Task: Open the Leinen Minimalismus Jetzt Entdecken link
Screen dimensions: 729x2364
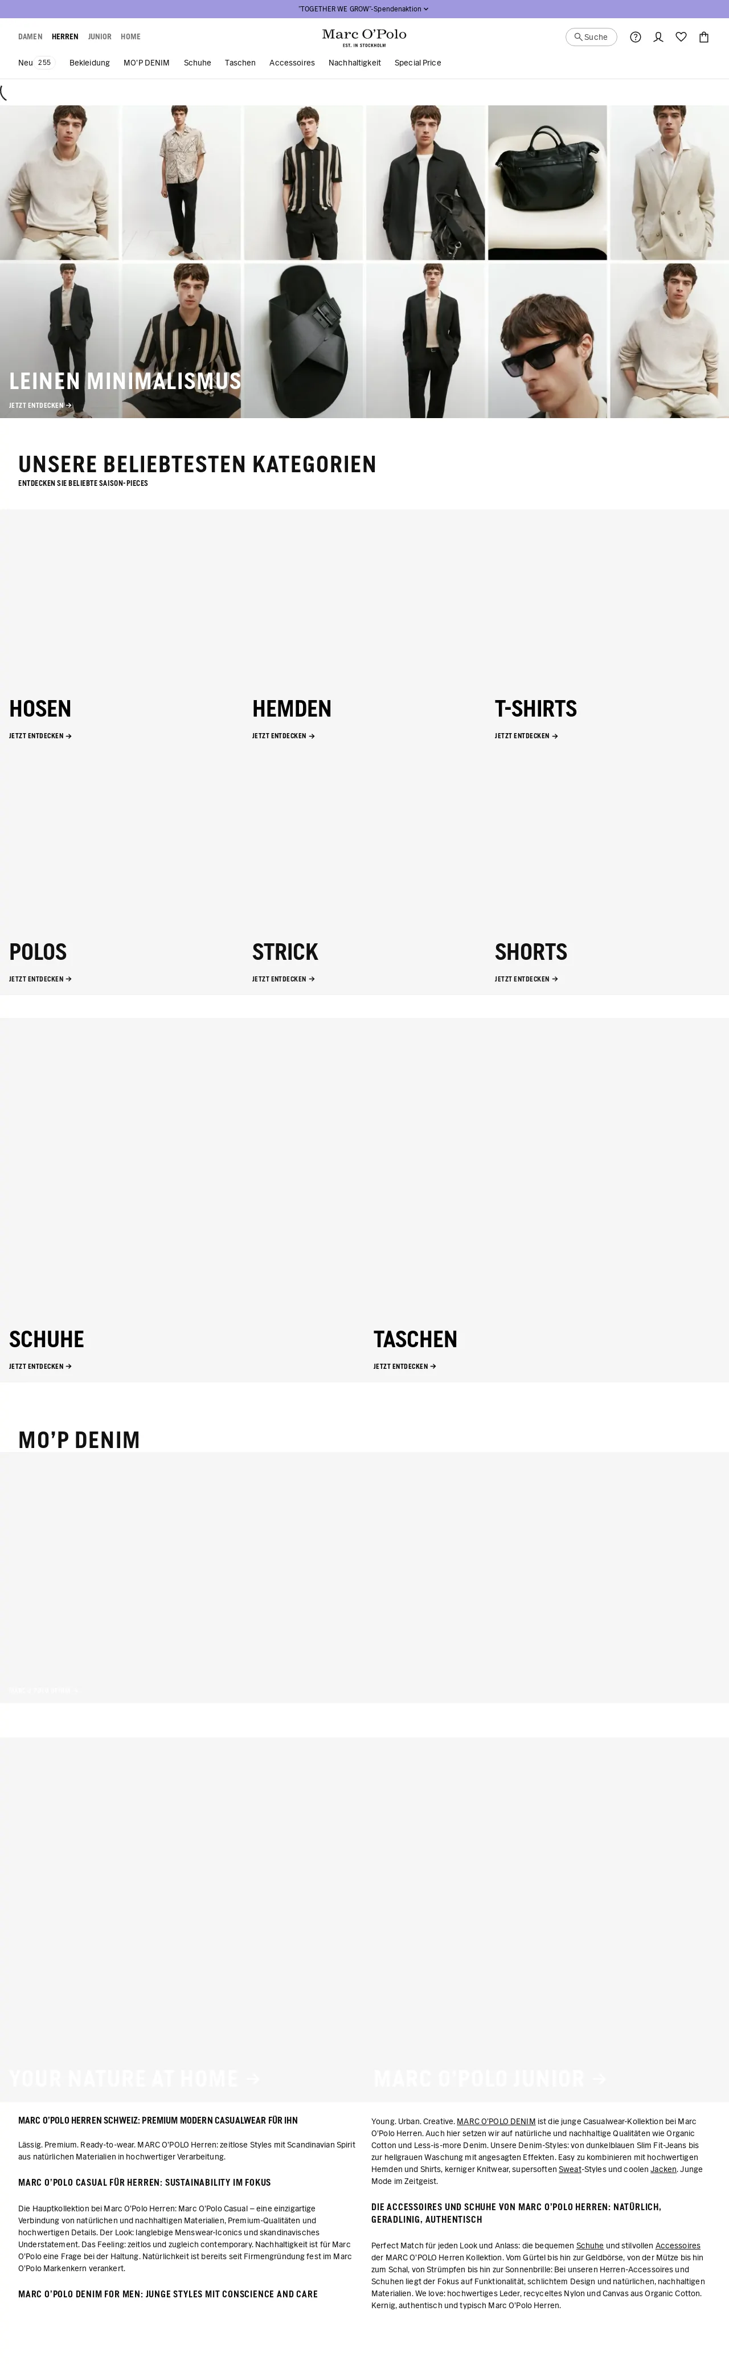Action: point(40,404)
